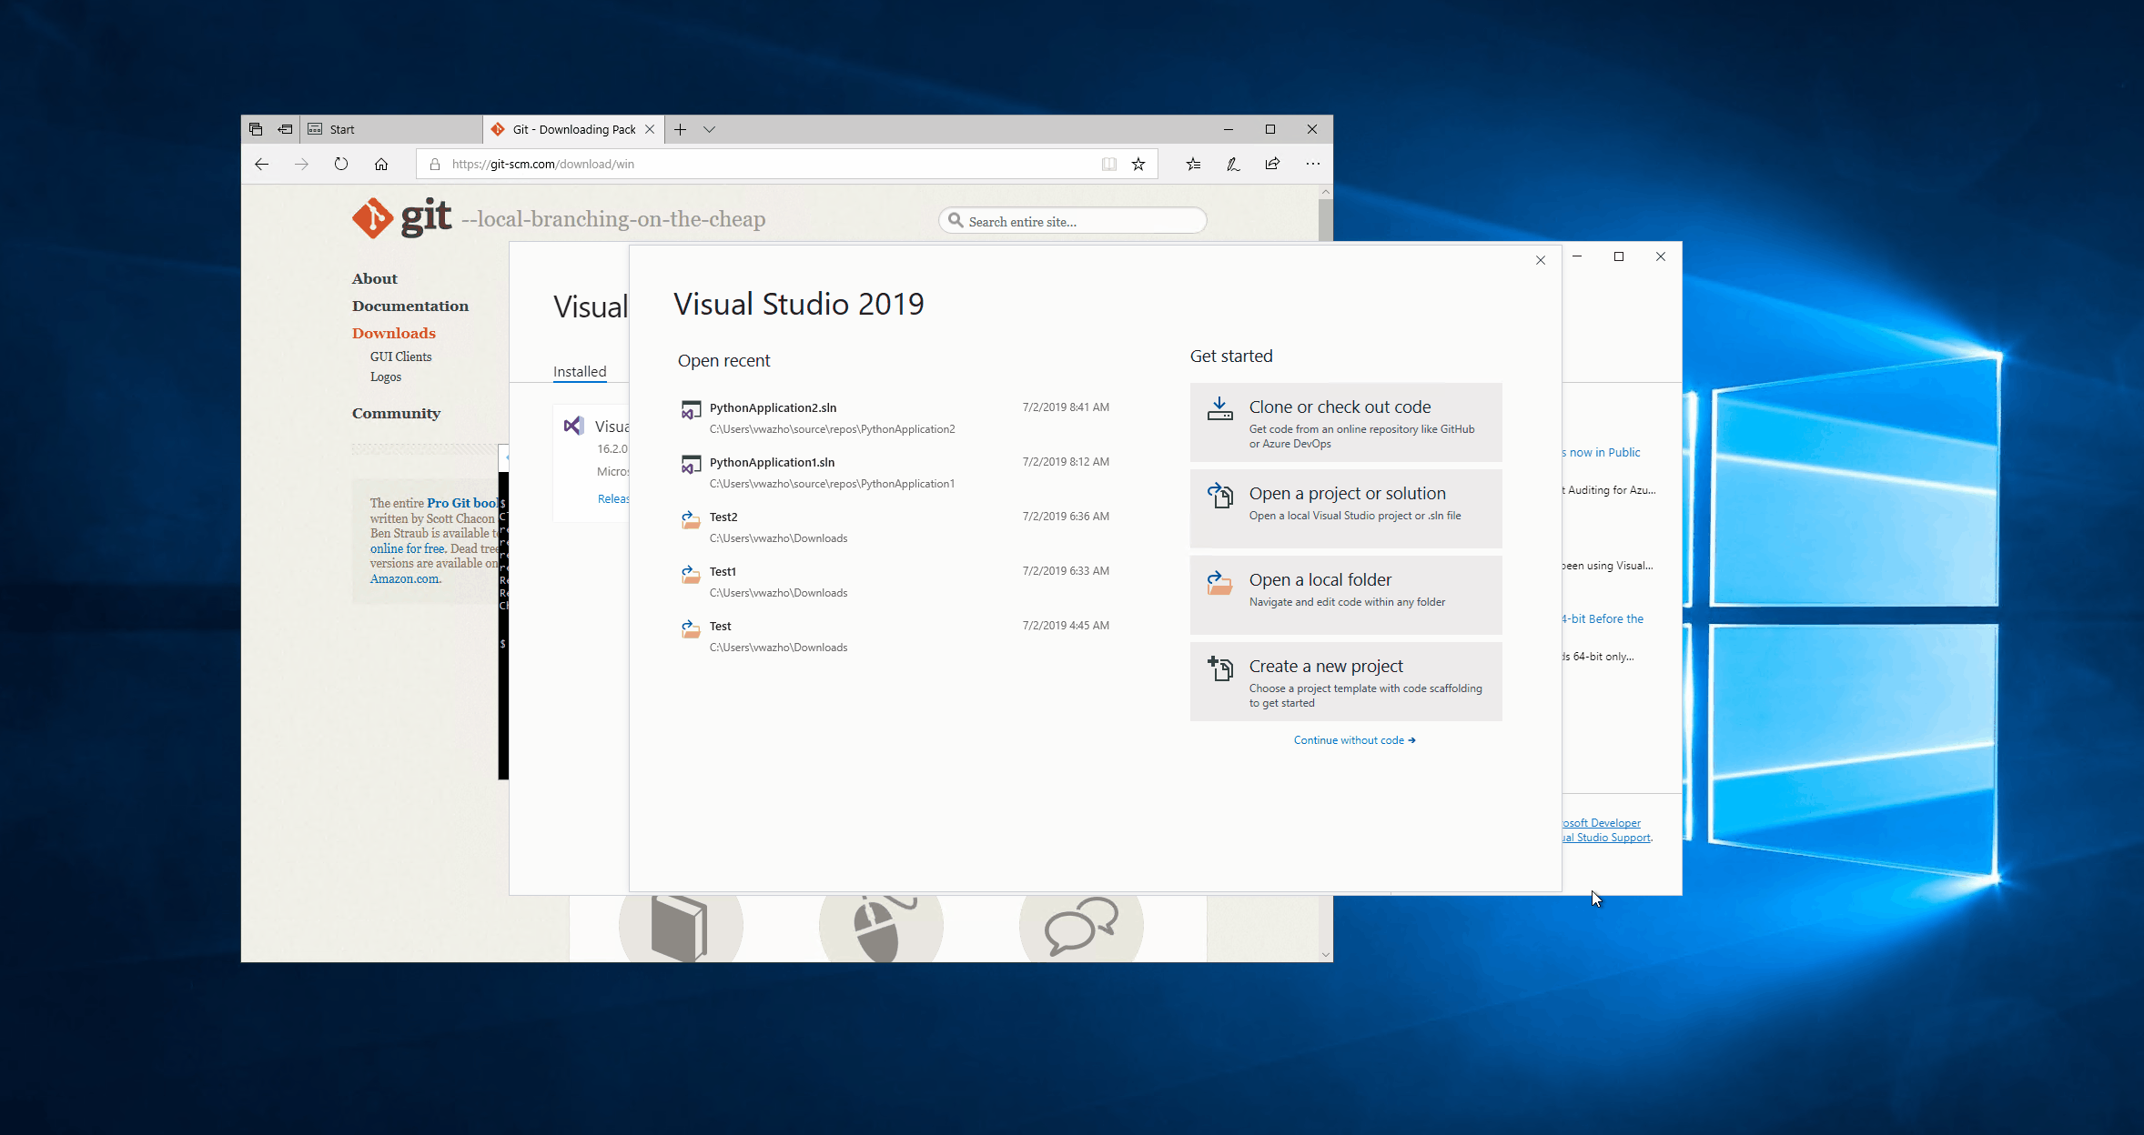Viewport: 2144px width, 1135px height.
Task: Click the Open a local folder icon
Action: [x=1219, y=582]
